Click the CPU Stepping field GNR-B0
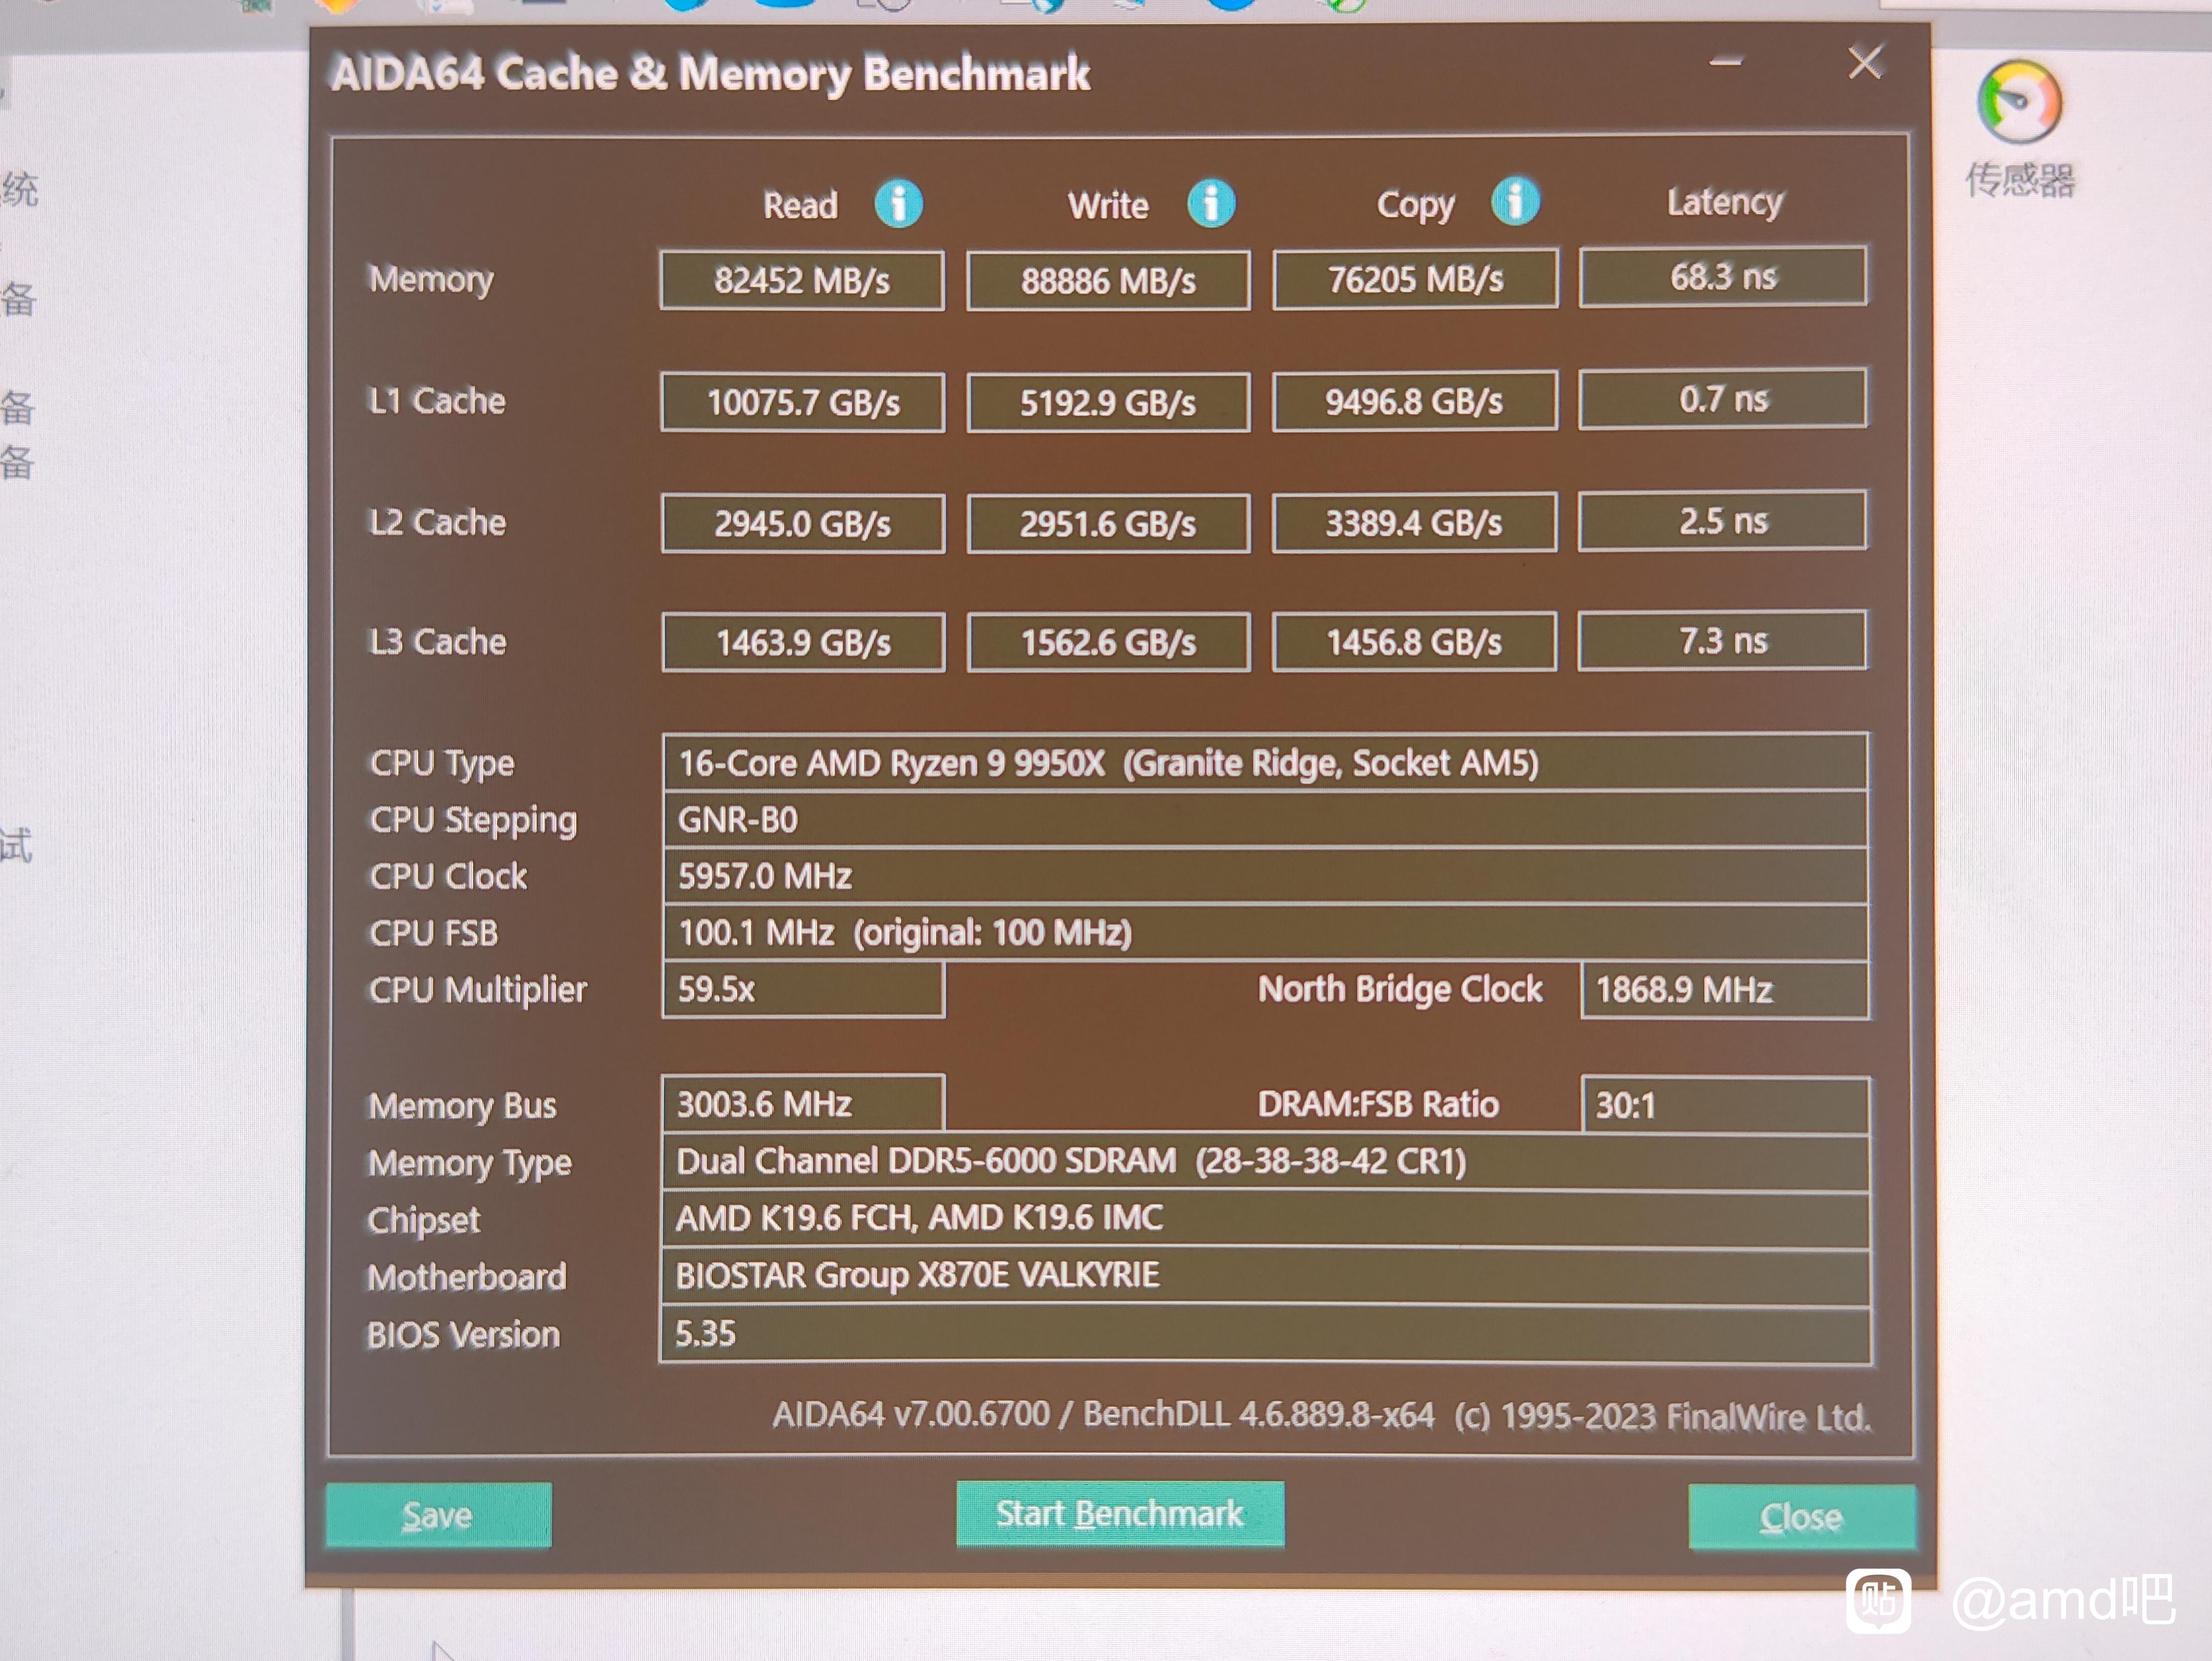Viewport: 2212px width, 1661px height. (x=1265, y=820)
